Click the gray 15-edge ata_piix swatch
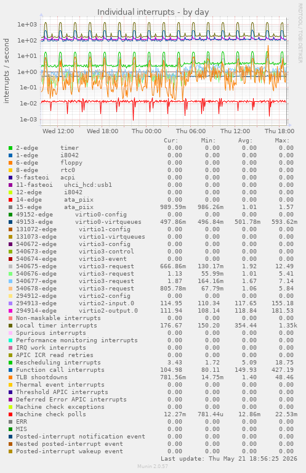This screenshot has width=306, height=473. tap(10, 207)
